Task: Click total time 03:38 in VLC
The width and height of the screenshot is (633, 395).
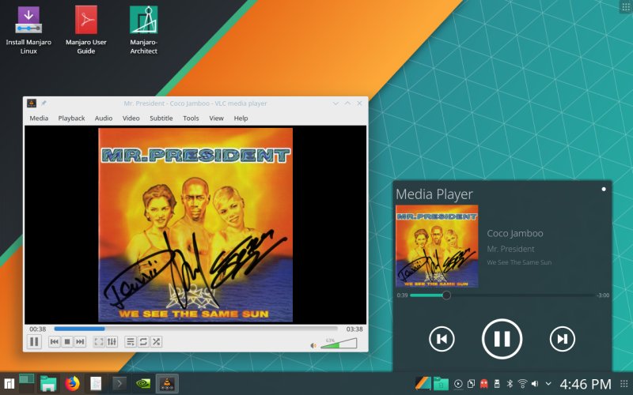Action: coord(354,329)
